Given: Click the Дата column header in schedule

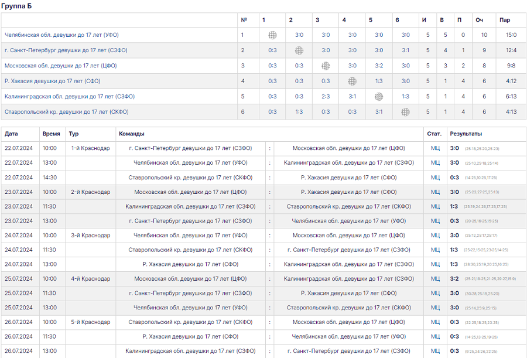Looking at the screenshot, I should click(11, 134).
